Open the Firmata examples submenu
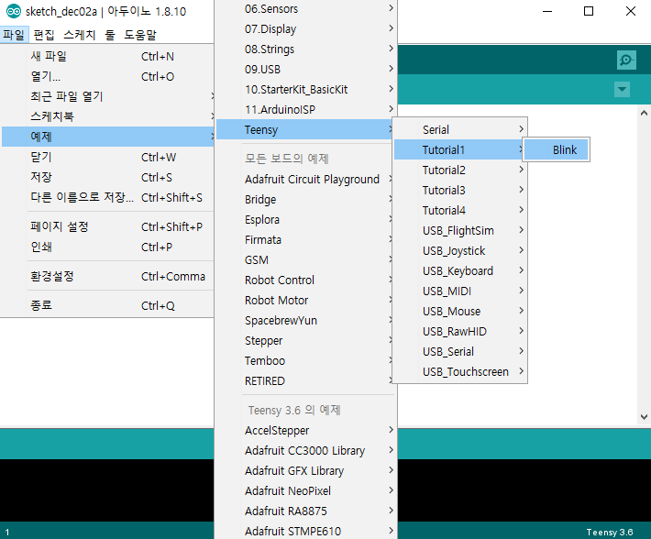Screen dimensions: 651x539 click(305, 239)
